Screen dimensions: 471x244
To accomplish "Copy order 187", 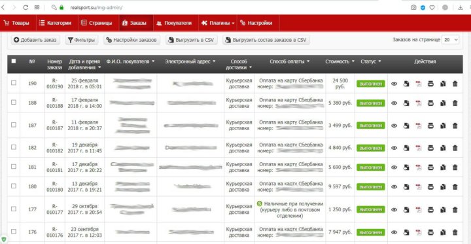I will [443, 126].
